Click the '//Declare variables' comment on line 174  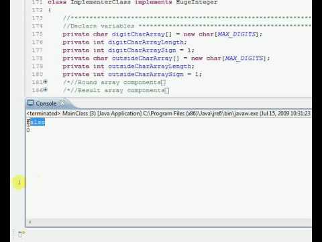pyautogui.click(x=99, y=26)
